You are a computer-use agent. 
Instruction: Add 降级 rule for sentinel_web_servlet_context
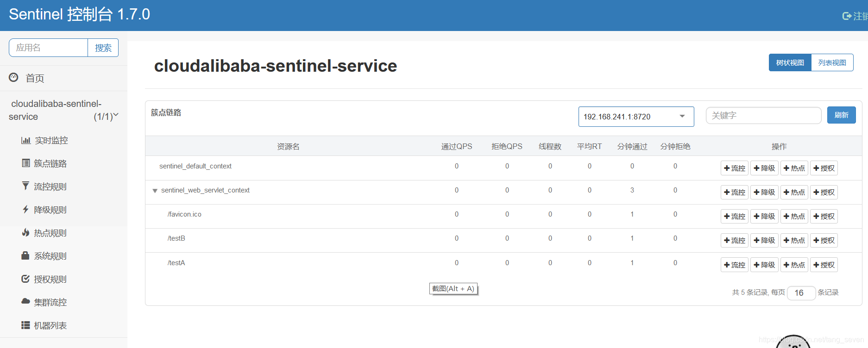764,192
